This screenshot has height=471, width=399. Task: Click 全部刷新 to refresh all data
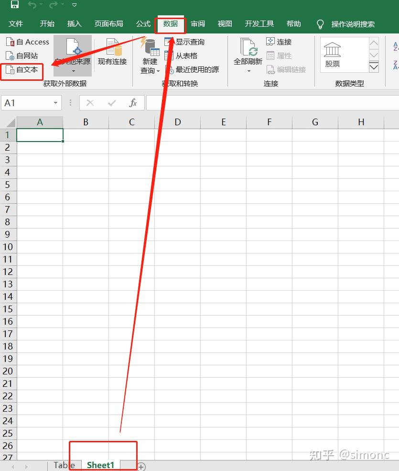pos(248,55)
